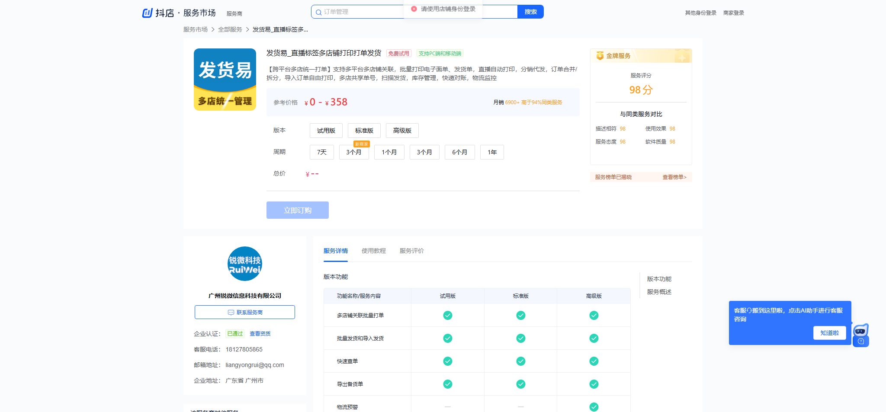Click the email liangyongrui@qq.com
The height and width of the screenshot is (412, 886).
coord(255,365)
